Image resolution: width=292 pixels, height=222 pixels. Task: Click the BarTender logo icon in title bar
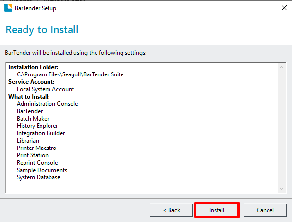click(8, 8)
